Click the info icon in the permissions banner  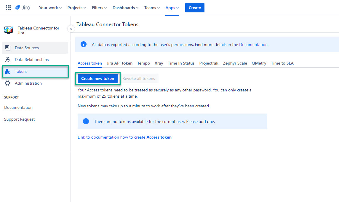83,44
